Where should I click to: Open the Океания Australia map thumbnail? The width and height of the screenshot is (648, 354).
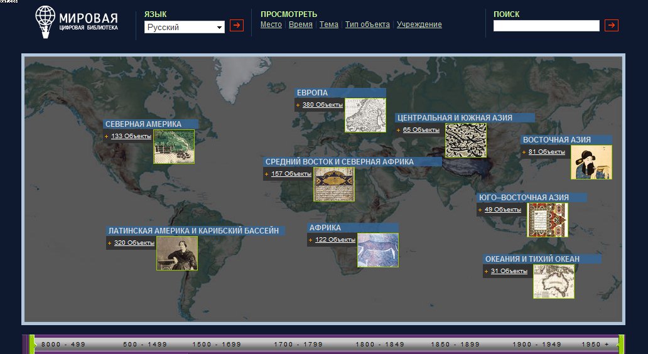(x=554, y=281)
